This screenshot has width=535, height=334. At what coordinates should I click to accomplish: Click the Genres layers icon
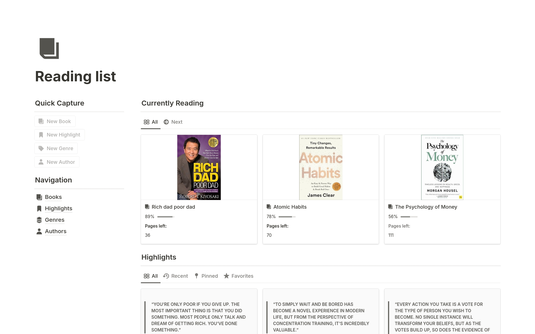39,220
